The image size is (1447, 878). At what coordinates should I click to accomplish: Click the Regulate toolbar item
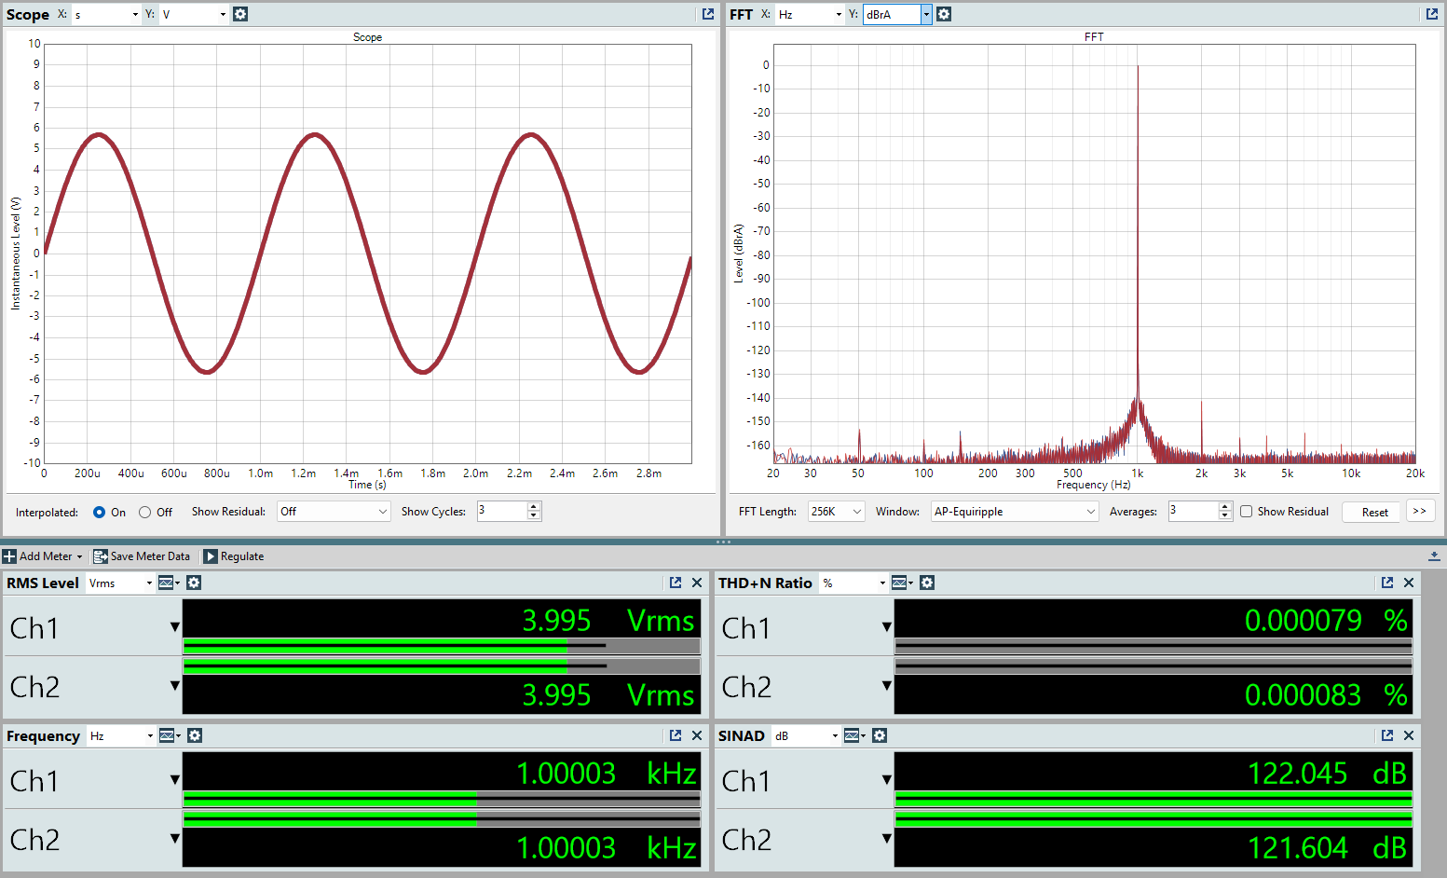point(234,556)
